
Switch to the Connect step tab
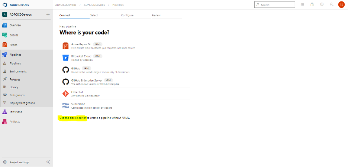(74, 16)
